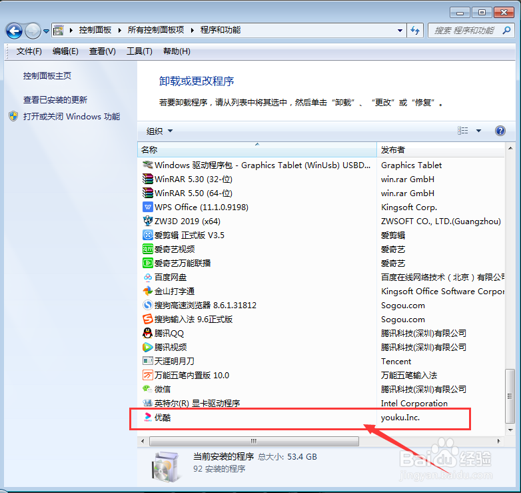Viewport: 521px width, 493px height.
Task: Click the control panel icon in address bar
Action: point(59,30)
